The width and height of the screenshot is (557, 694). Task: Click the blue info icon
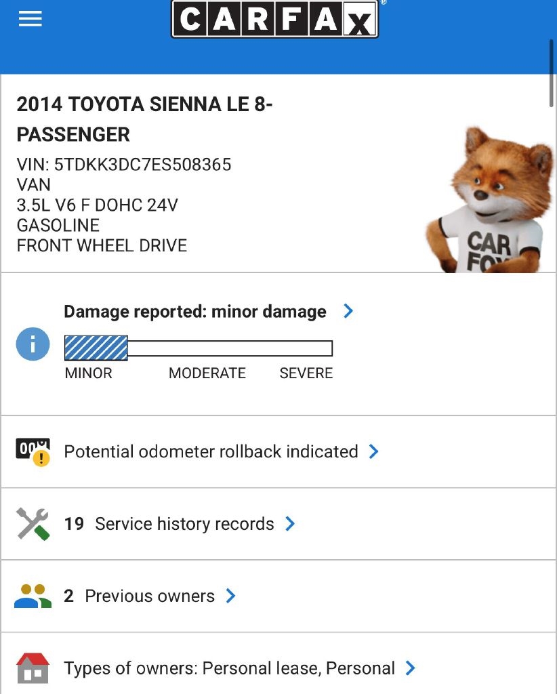33,344
